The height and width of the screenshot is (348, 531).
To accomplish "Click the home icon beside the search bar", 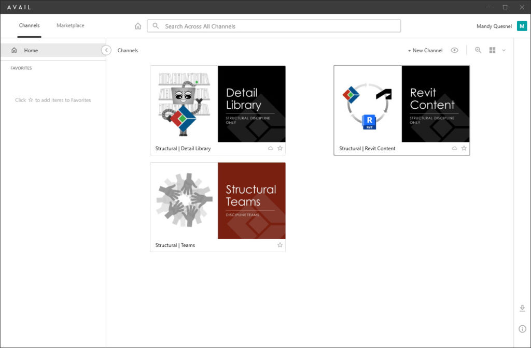I will 138,26.
